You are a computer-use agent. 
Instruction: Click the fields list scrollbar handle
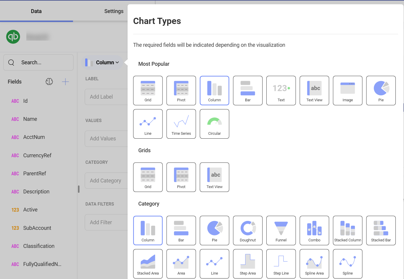tap(79, 189)
